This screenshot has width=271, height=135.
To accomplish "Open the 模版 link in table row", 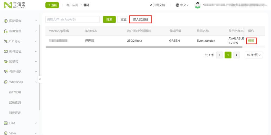I will [251, 41].
